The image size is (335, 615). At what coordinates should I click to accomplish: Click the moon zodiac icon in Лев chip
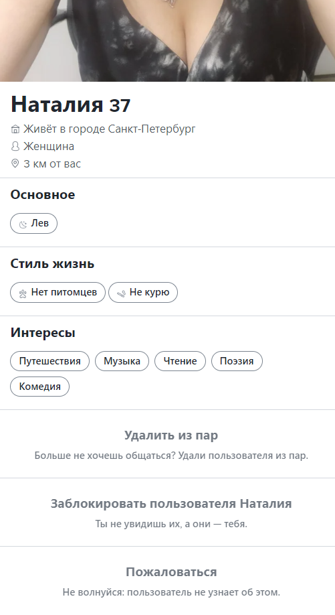click(23, 224)
